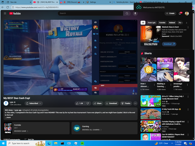Open options for How I Almost short

154,84
